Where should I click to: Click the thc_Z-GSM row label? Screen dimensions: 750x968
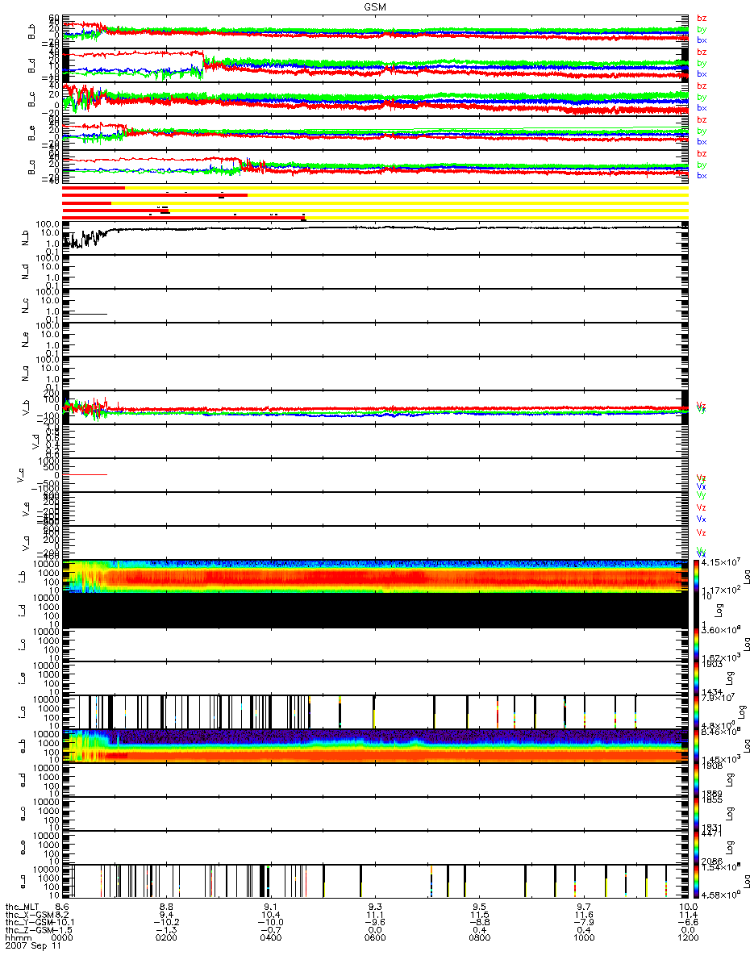tap(27, 930)
